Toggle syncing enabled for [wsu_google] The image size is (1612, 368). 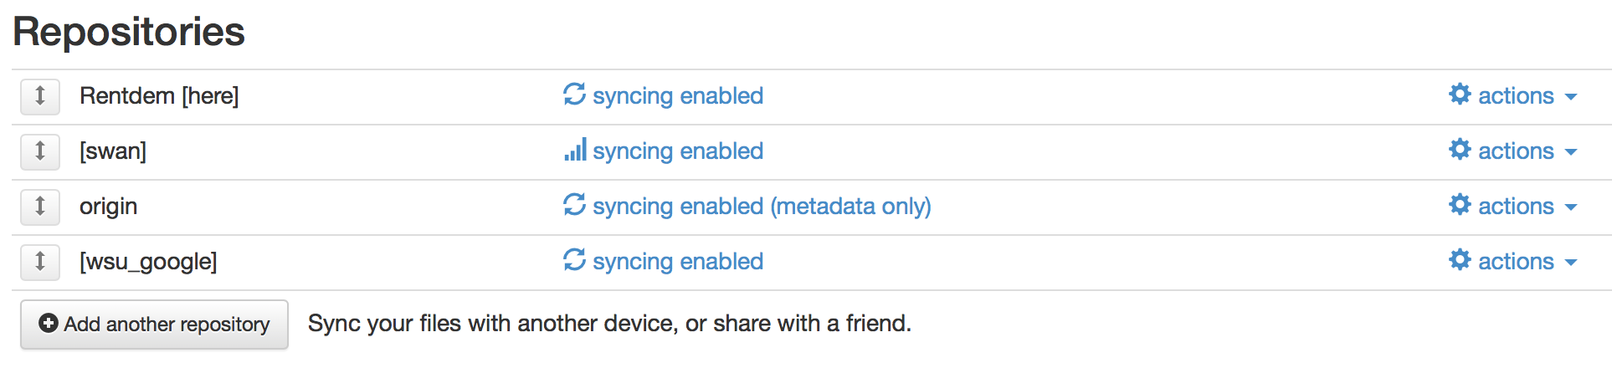pyautogui.click(x=677, y=262)
